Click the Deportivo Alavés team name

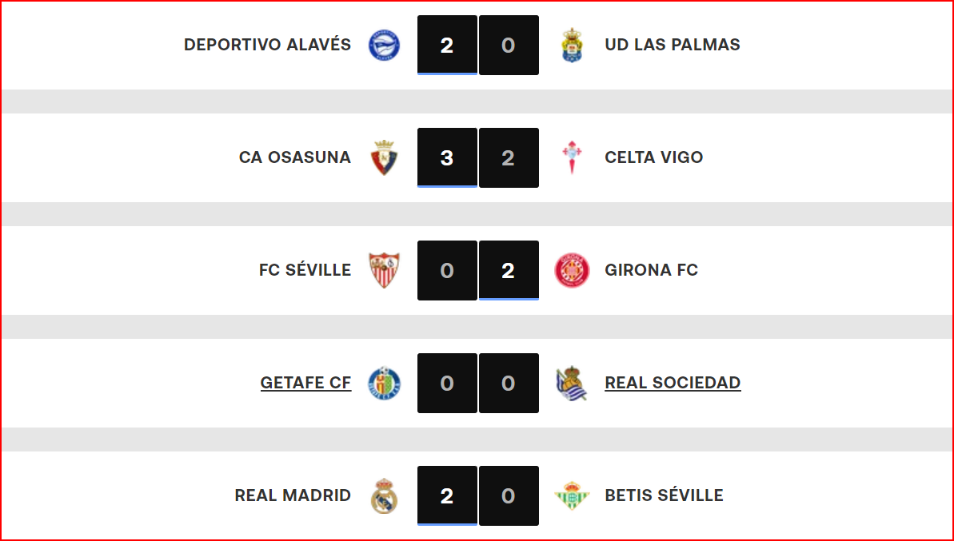tap(267, 45)
